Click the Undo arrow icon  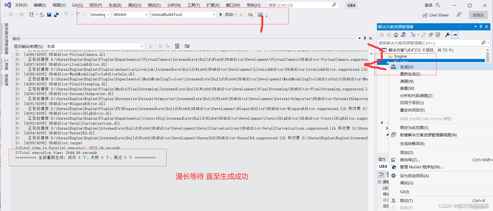coord(66,14)
